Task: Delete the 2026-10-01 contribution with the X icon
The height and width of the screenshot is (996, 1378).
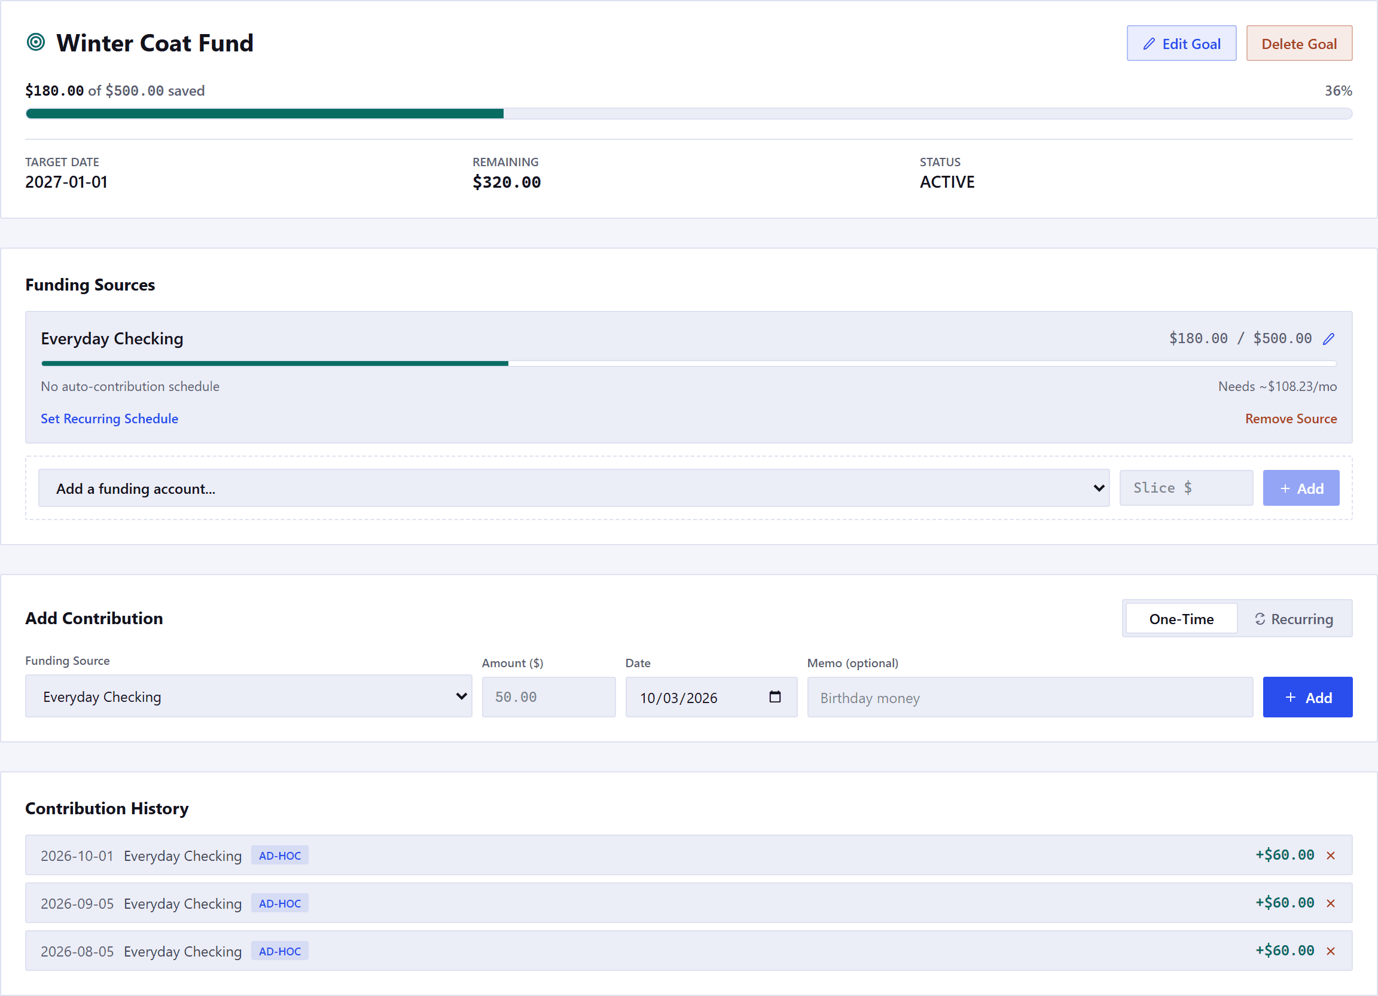Action: tap(1331, 856)
